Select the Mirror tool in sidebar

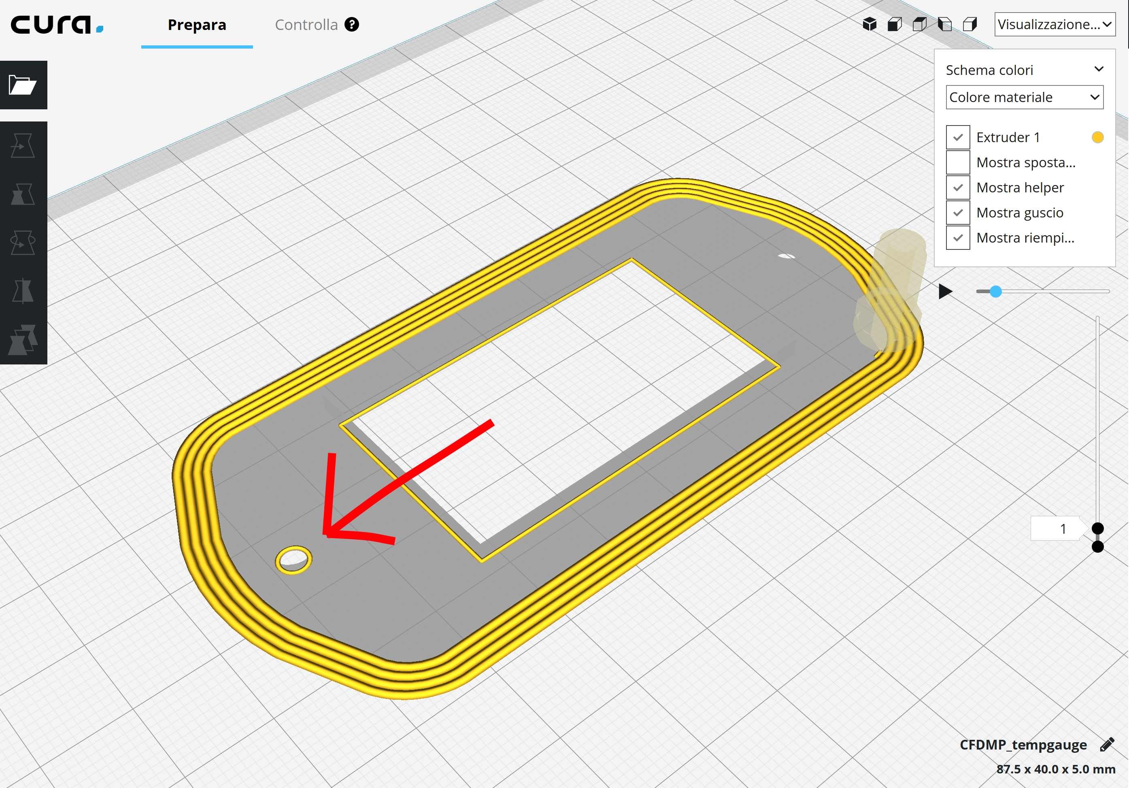pyautogui.click(x=23, y=291)
